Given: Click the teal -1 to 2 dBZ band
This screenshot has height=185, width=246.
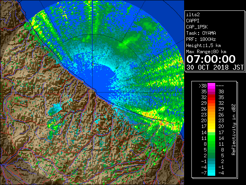Looking at the screenshot, I should coord(211,161).
